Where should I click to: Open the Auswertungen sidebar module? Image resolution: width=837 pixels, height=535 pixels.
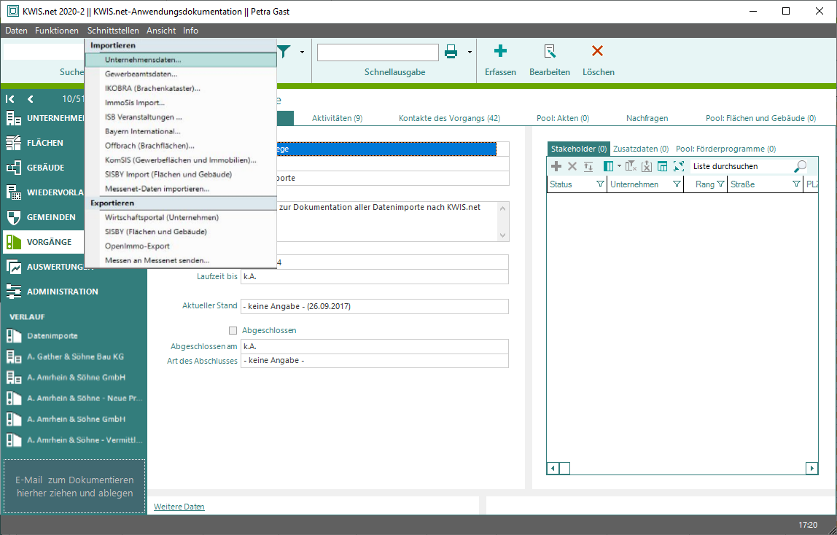click(x=43, y=267)
